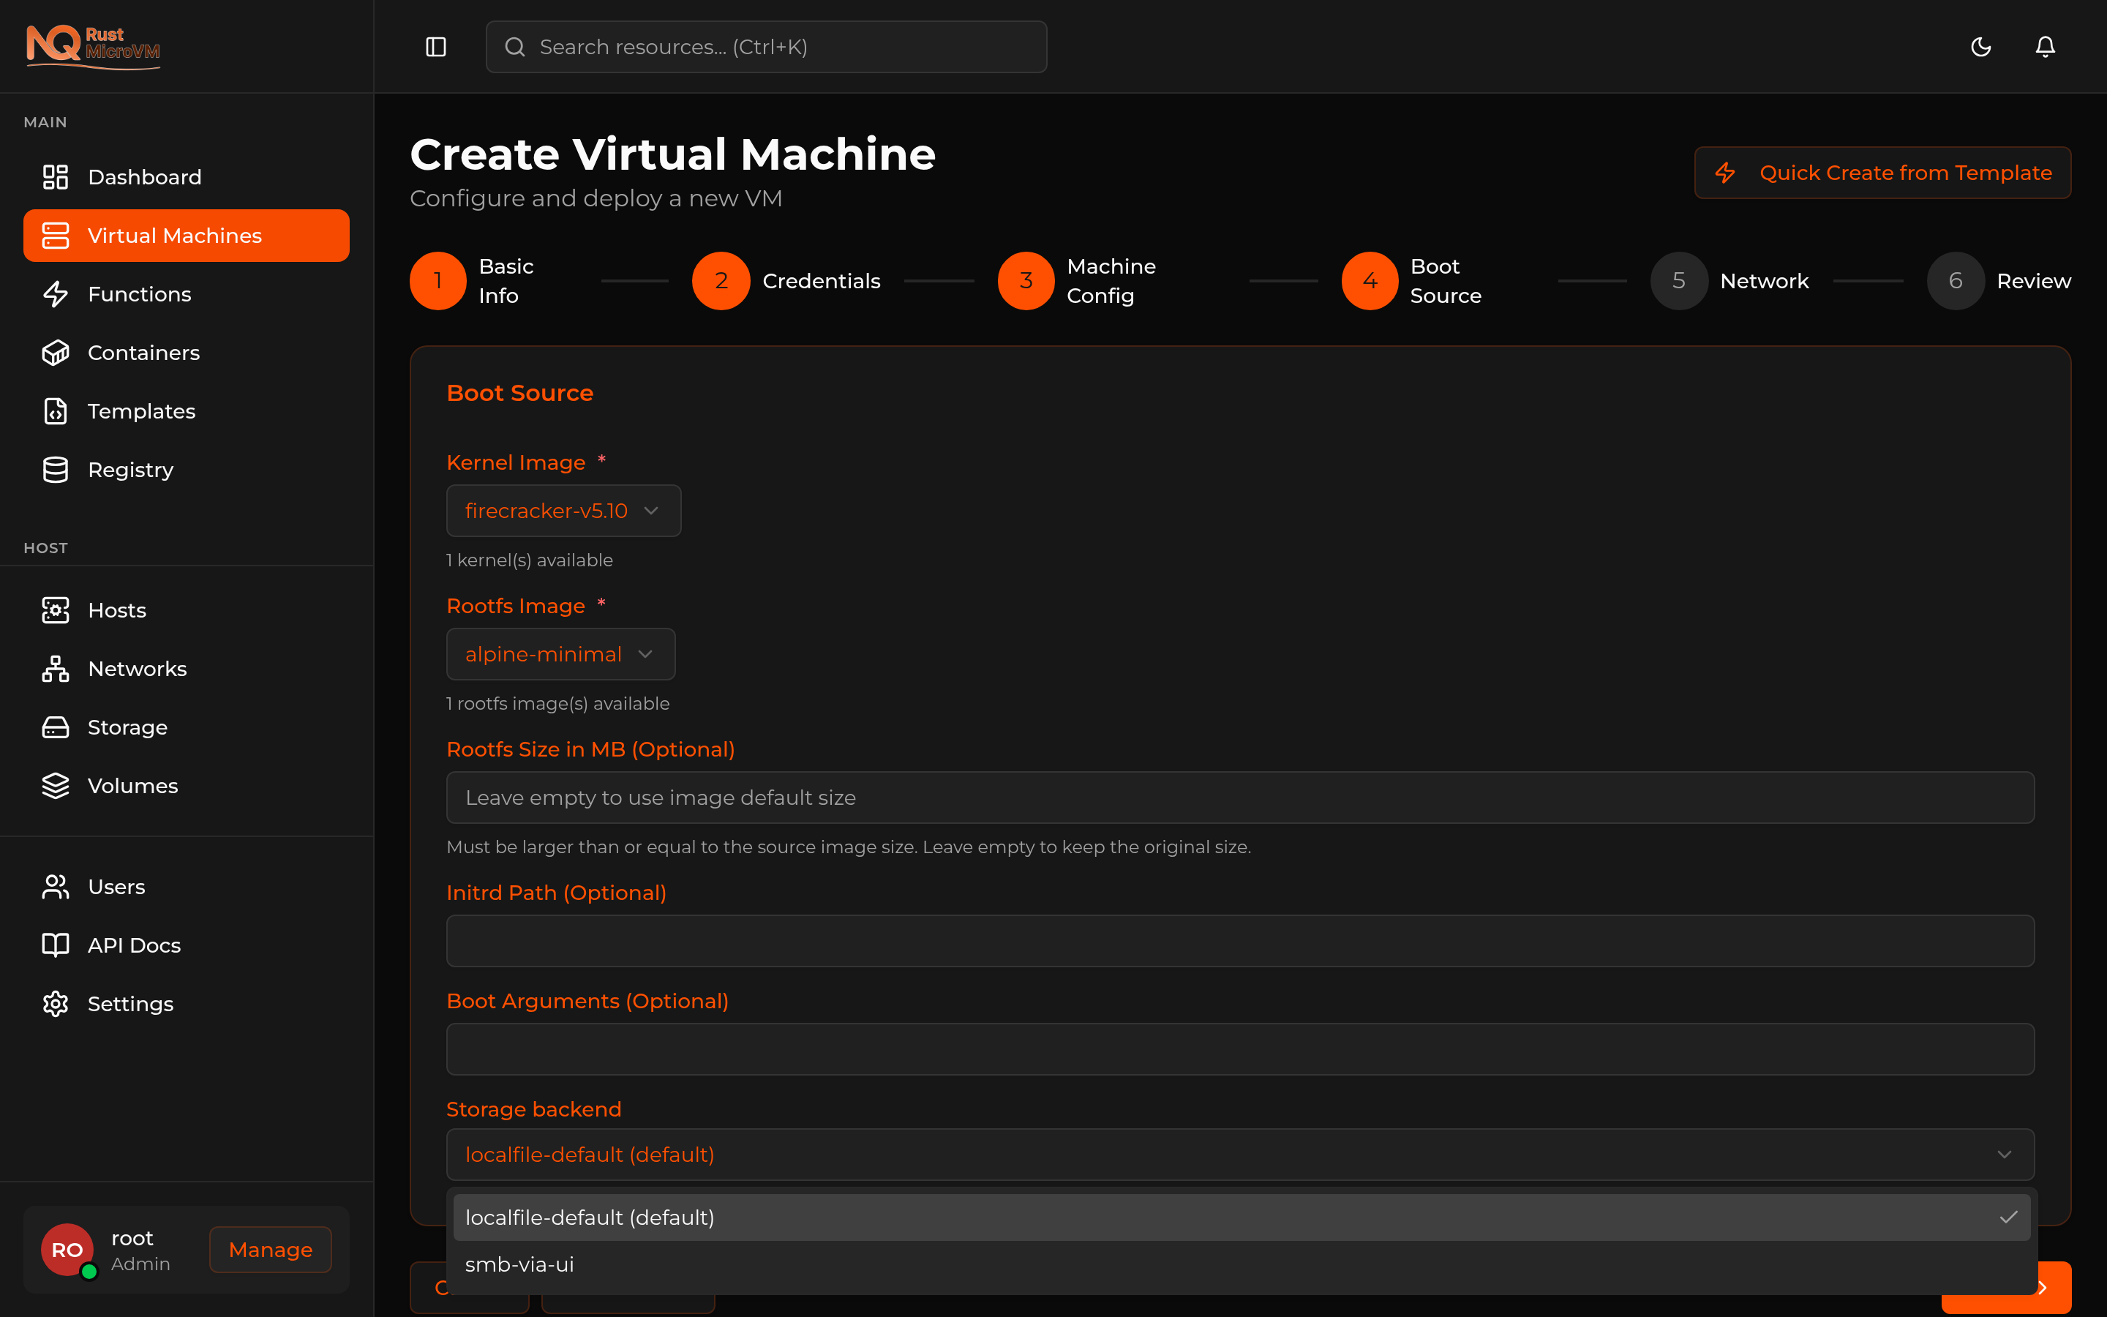Open notifications bell
Screen dimensions: 2107x1317
tap(2046, 47)
